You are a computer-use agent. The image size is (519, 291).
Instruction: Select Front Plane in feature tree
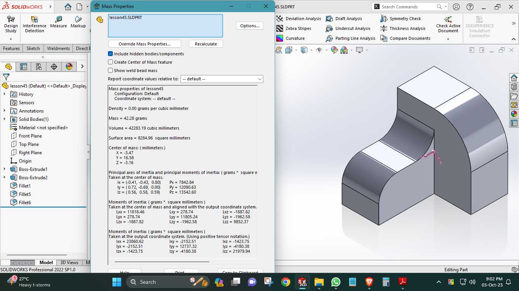[x=30, y=136]
